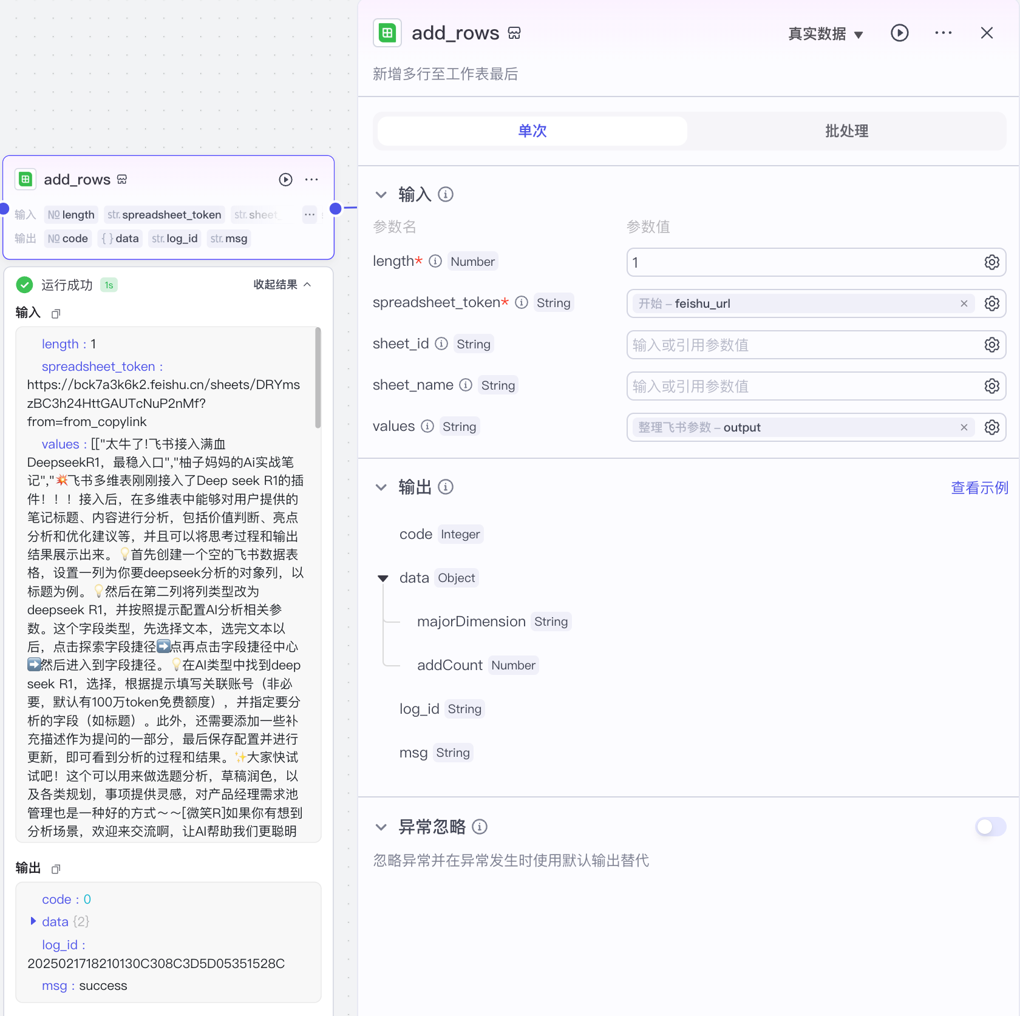1020x1016 pixels.
Task: Run the add_rows node on canvas card
Action: coord(285,180)
